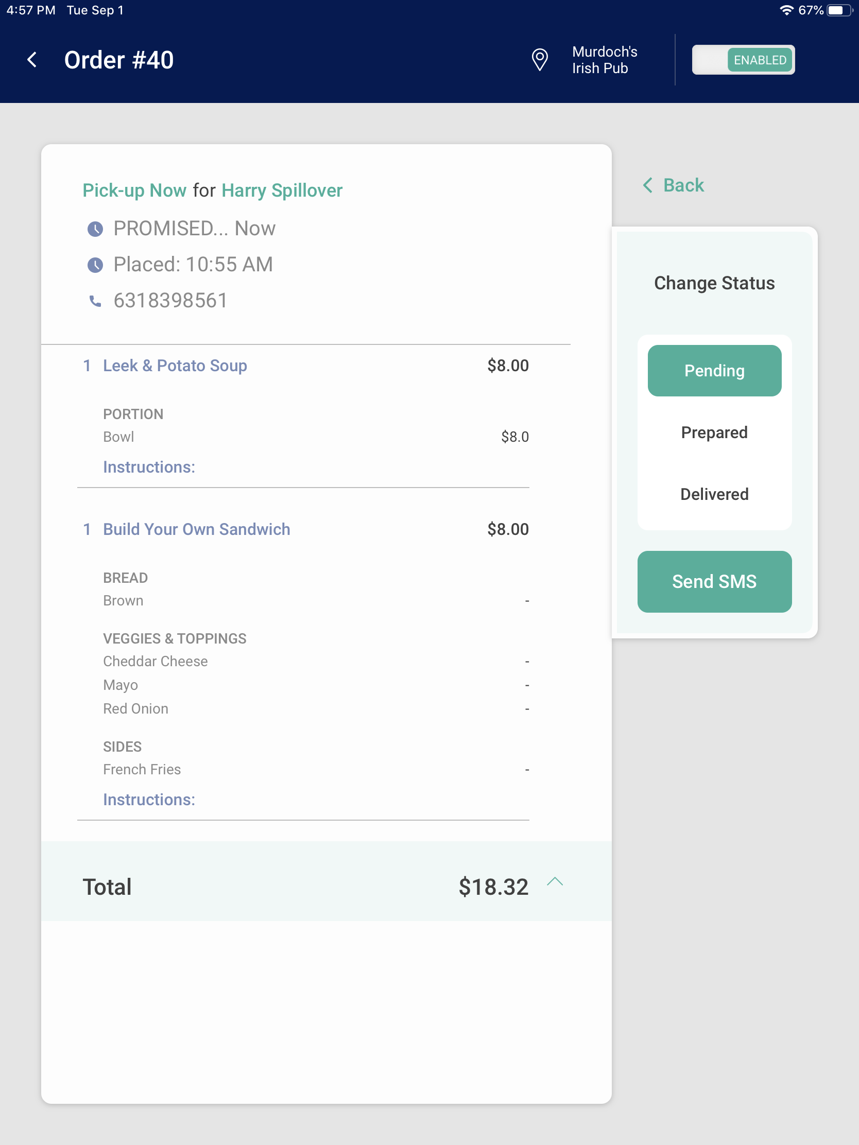Set order status to Pending

(714, 371)
